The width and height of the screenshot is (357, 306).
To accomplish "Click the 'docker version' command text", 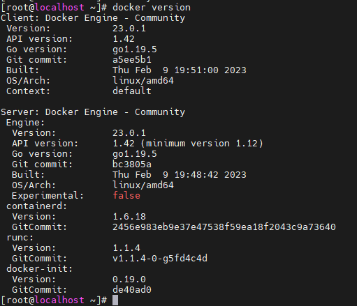I will [152, 8].
